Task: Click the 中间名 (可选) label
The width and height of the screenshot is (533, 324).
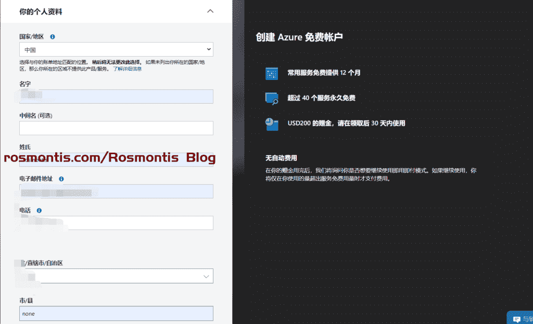Action: tap(36, 116)
